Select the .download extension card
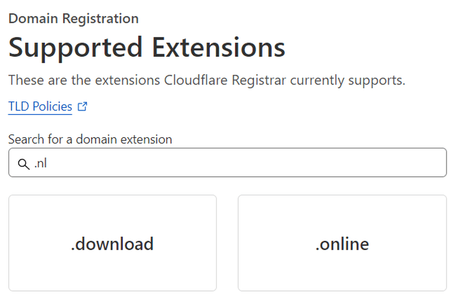This screenshot has height=299, width=456. (112, 243)
